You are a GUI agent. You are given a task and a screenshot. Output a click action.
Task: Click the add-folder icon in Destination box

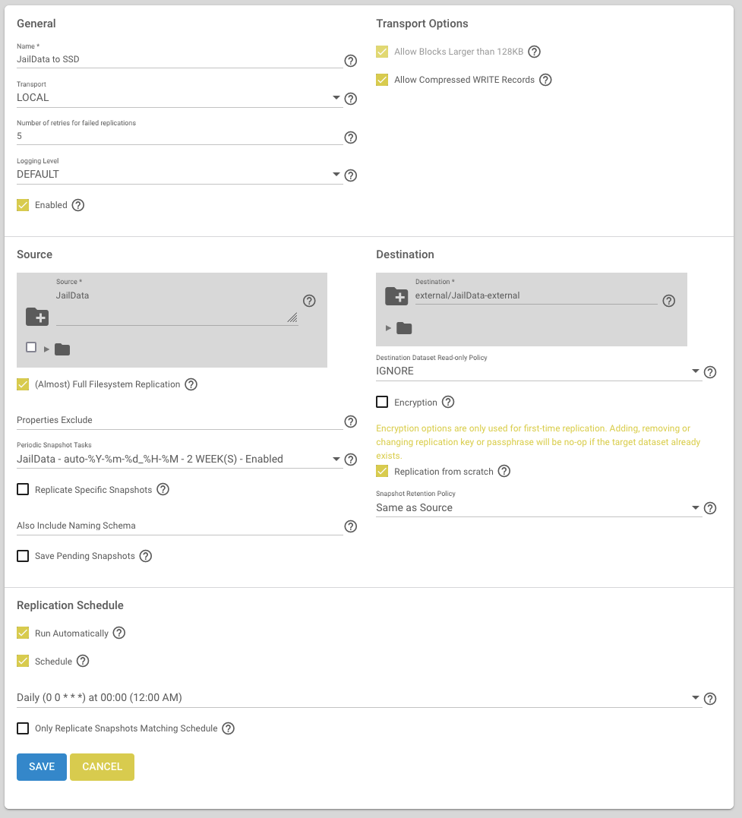(x=396, y=296)
